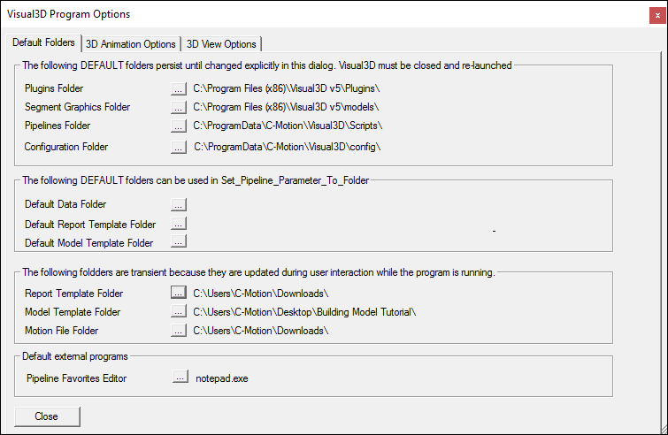The image size is (668, 435).
Task: Select the Default Folders tab
Action: 43,42
